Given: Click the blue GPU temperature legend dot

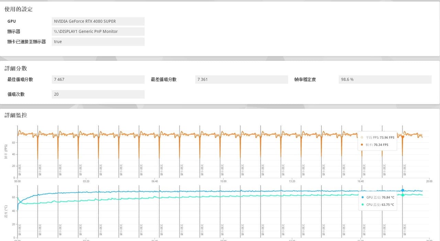Looking at the screenshot, I should click(x=363, y=197).
